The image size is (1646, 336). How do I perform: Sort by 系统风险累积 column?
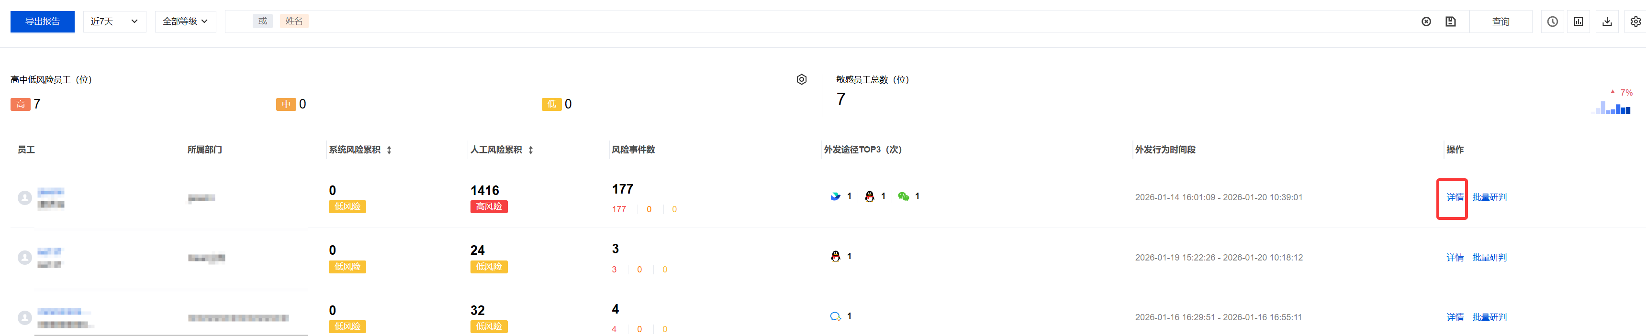click(389, 150)
